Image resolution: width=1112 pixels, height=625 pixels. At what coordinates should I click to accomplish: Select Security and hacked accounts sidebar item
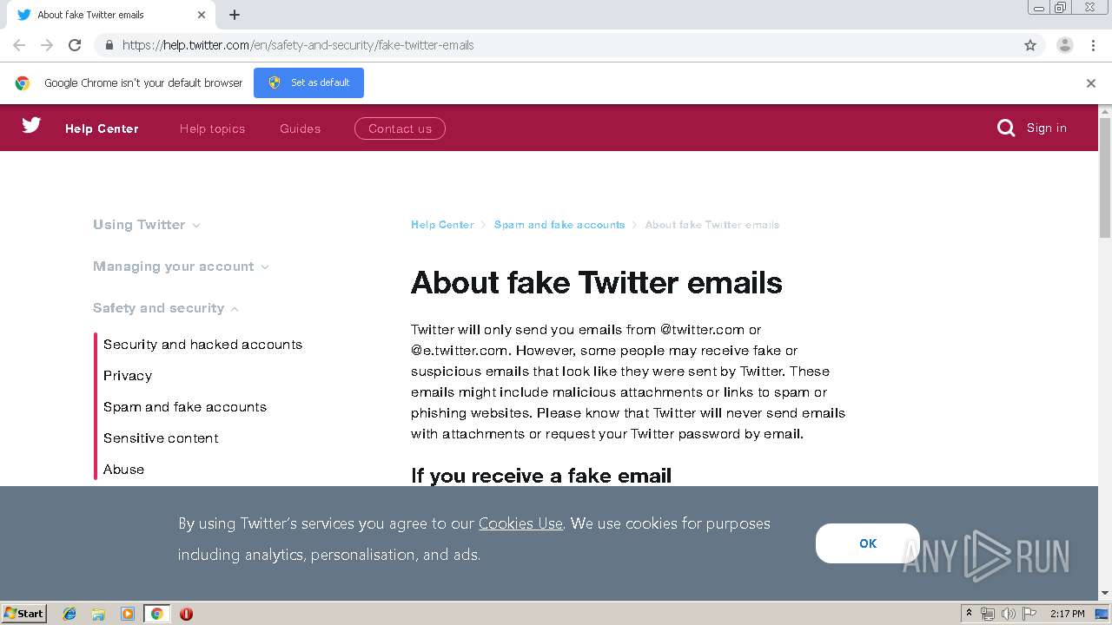[202, 345]
